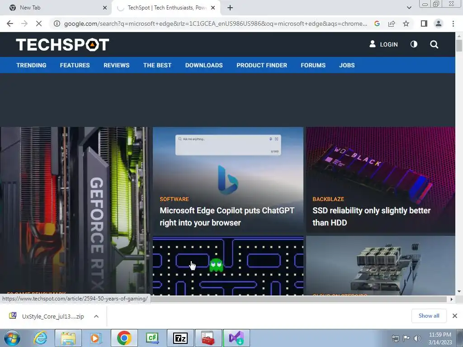Open Visual Studio Installer taskbar icon
The height and width of the screenshot is (347, 463).
point(236,338)
